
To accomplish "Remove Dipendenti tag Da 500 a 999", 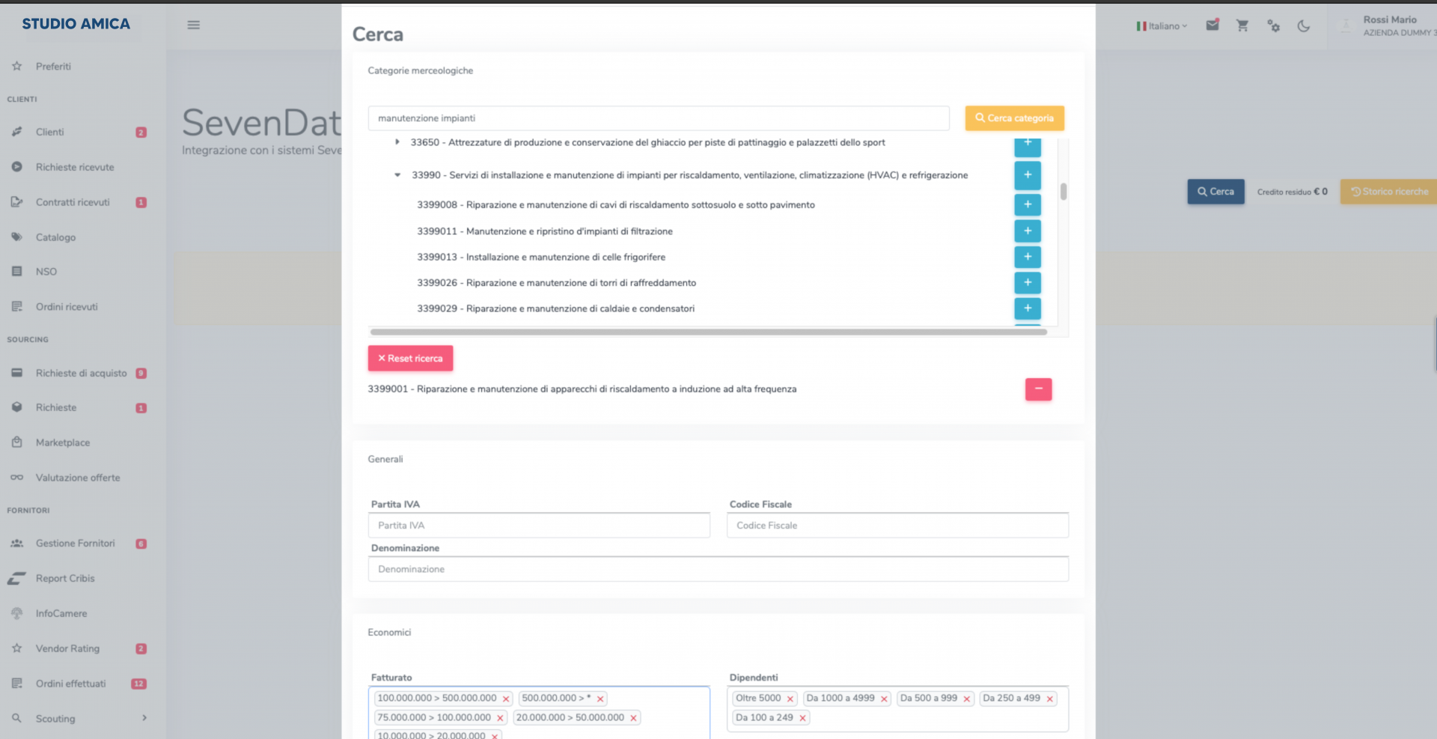I will [x=966, y=699].
